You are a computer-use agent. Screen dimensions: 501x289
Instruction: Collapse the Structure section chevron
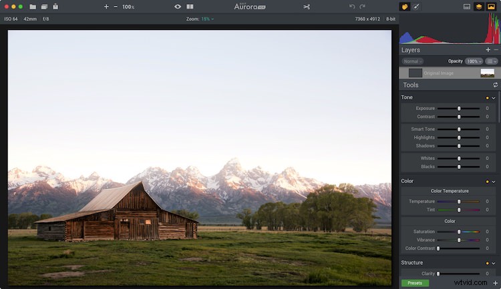coord(494,264)
